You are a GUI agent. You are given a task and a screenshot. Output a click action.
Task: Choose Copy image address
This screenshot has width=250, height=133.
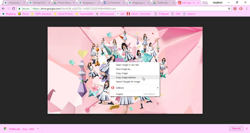(134, 78)
